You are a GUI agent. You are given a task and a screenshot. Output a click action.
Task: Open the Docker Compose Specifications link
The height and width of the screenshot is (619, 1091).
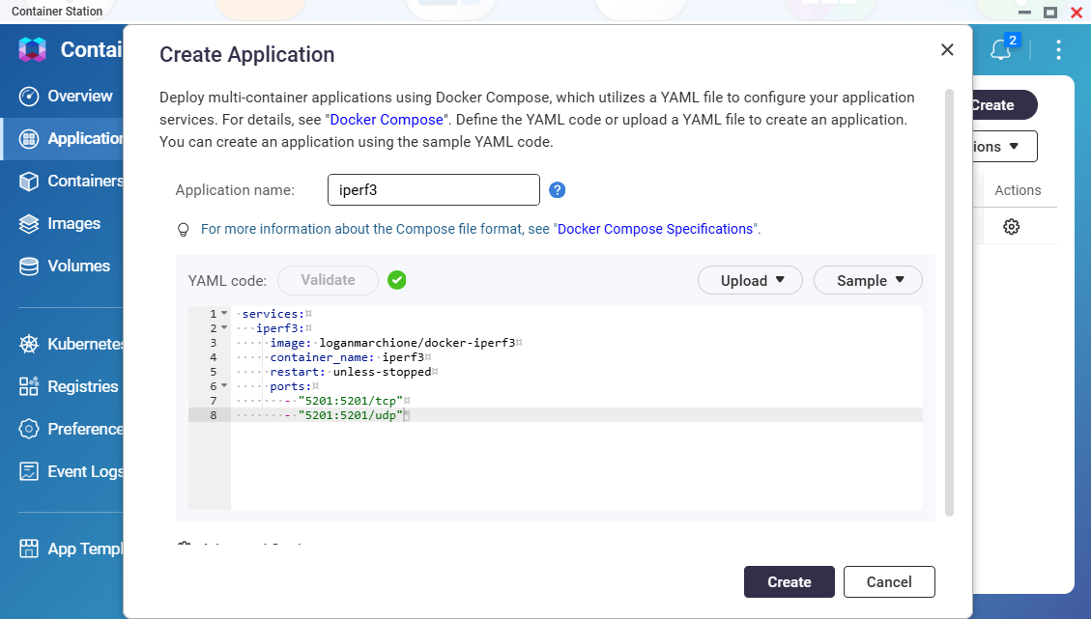click(x=655, y=229)
